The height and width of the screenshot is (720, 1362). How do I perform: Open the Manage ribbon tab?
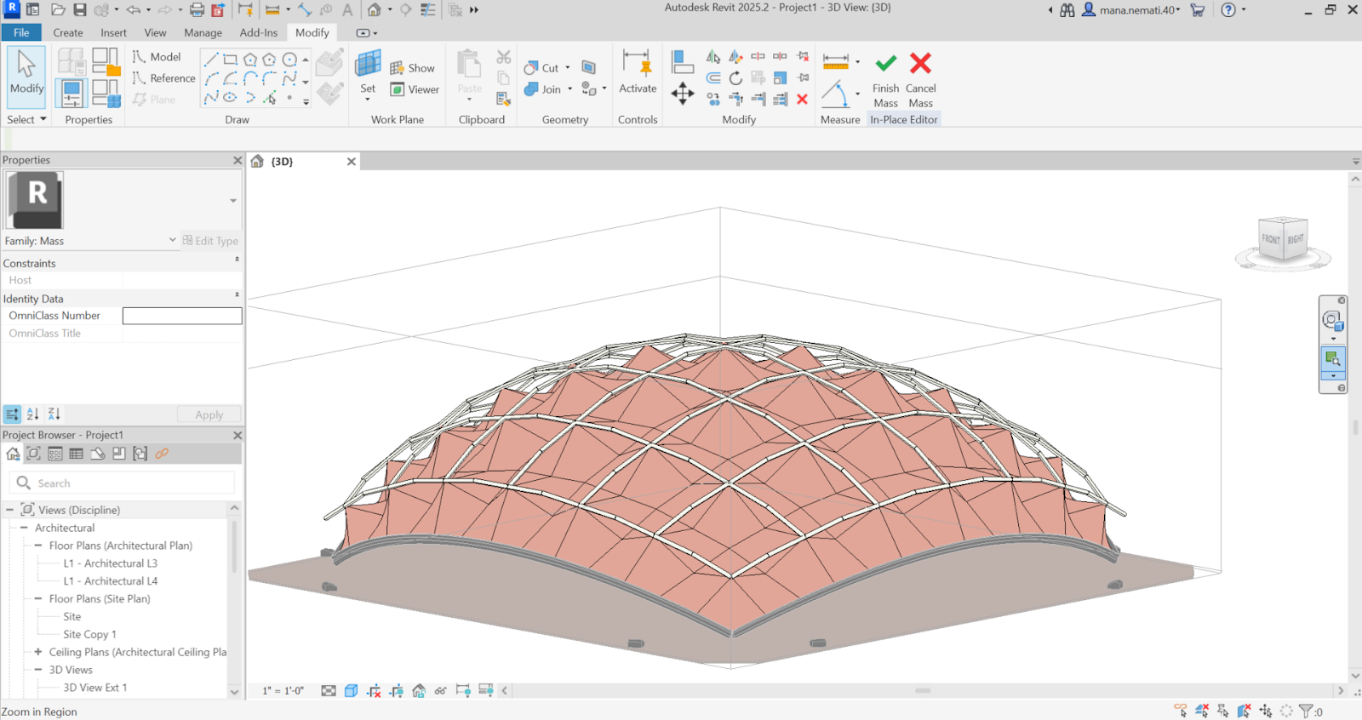pyautogui.click(x=203, y=32)
